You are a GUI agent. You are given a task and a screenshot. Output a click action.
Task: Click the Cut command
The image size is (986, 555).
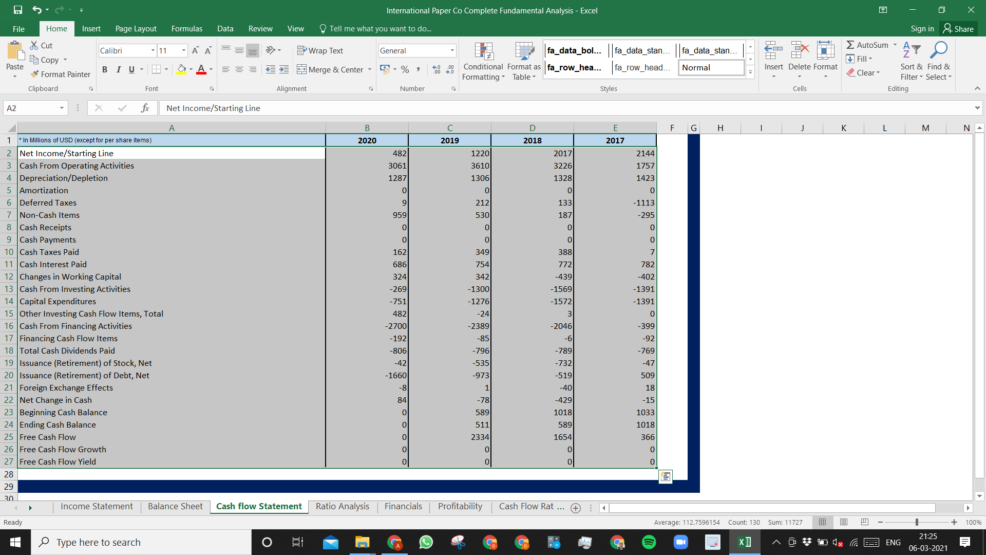point(41,45)
